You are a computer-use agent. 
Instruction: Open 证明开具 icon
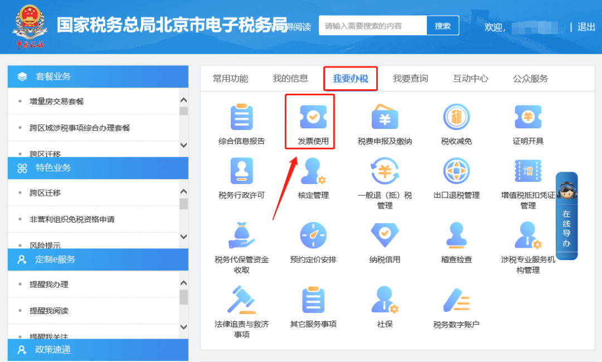[x=528, y=117]
